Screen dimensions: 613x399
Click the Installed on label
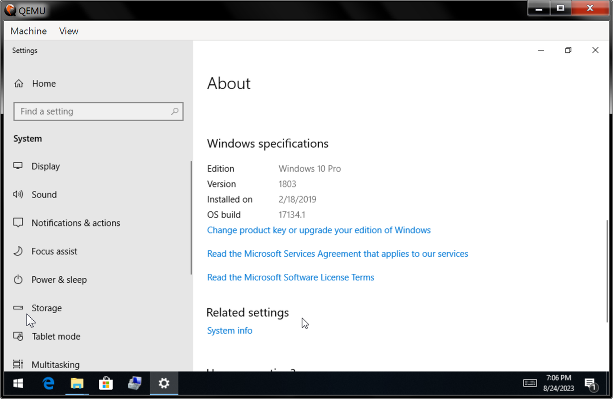tap(230, 199)
